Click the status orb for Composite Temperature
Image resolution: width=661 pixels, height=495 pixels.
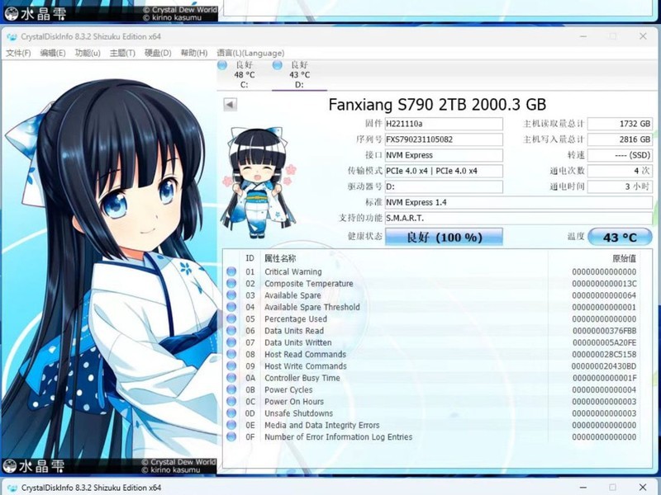point(231,283)
